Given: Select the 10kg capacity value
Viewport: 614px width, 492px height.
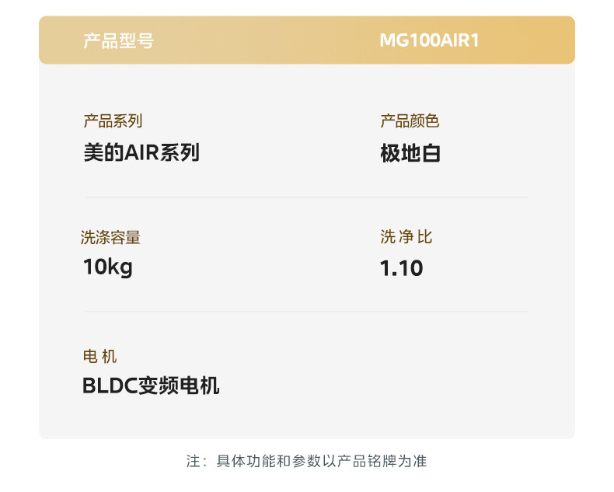Looking at the screenshot, I should click(108, 267).
